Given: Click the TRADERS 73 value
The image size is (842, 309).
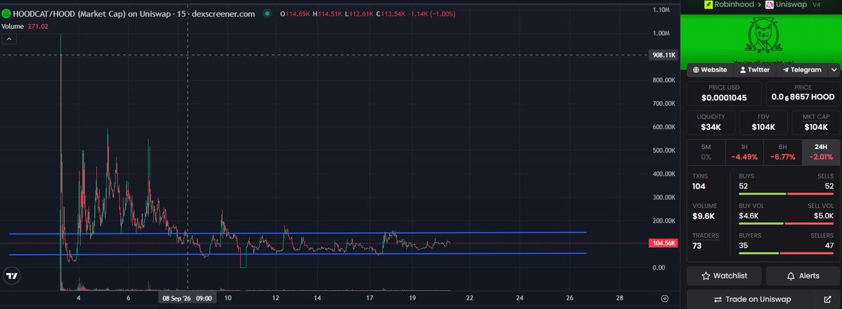Looking at the screenshot, I should (697, 246).
